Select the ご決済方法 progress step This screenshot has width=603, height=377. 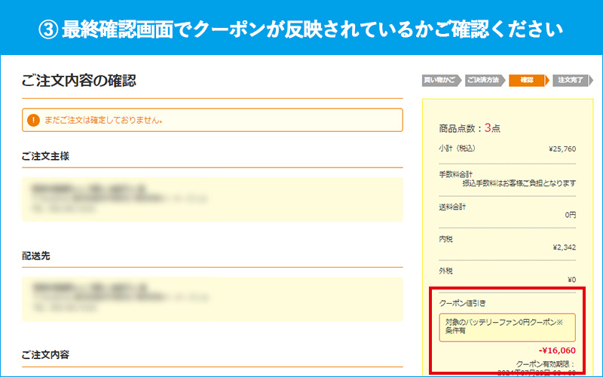[x=481, y=80]
